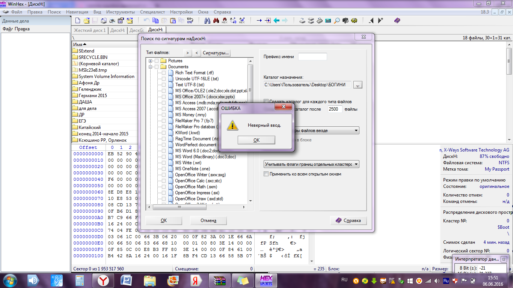
Task: Click the 2500 files count field
Action: [335, 109]
